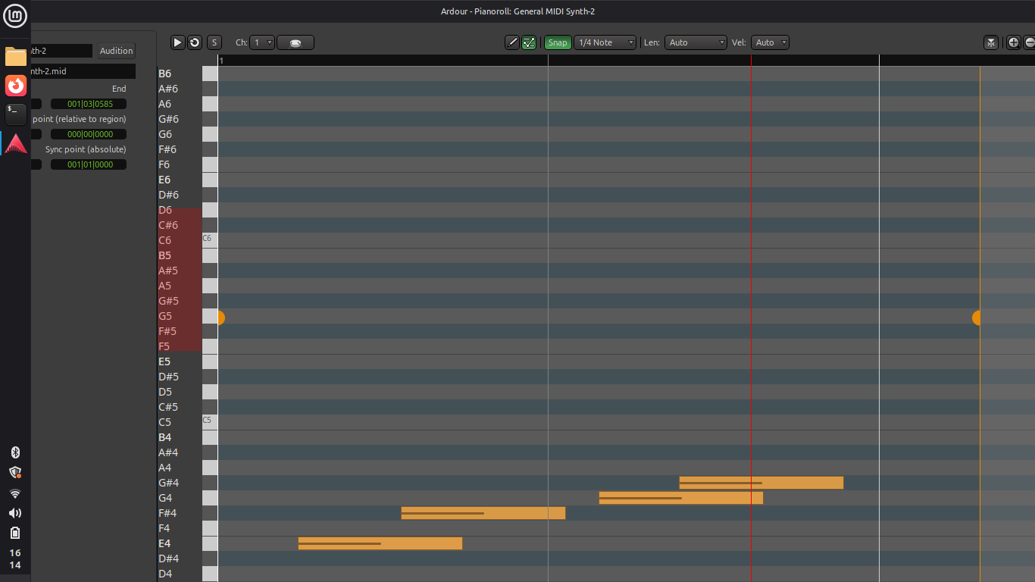Open the 1/4 Note grid dropdown
The height and width of the screenshot is (582, 1035).
click(x=605, y=42)
